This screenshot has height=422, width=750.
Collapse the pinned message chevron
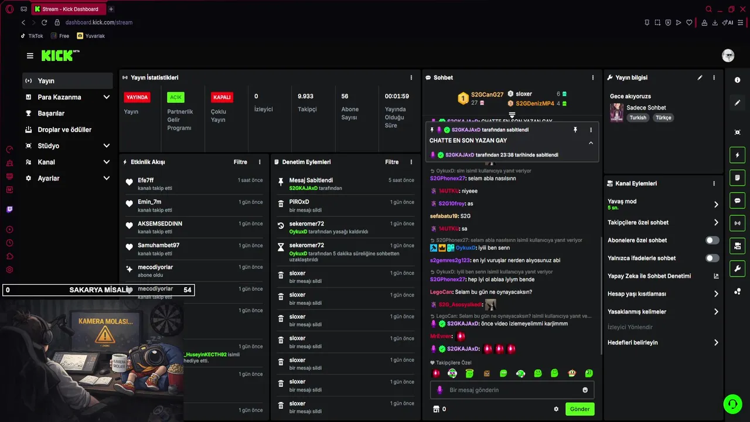(591, 143)
